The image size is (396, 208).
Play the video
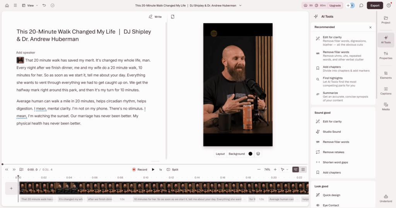tap(153, 170)
